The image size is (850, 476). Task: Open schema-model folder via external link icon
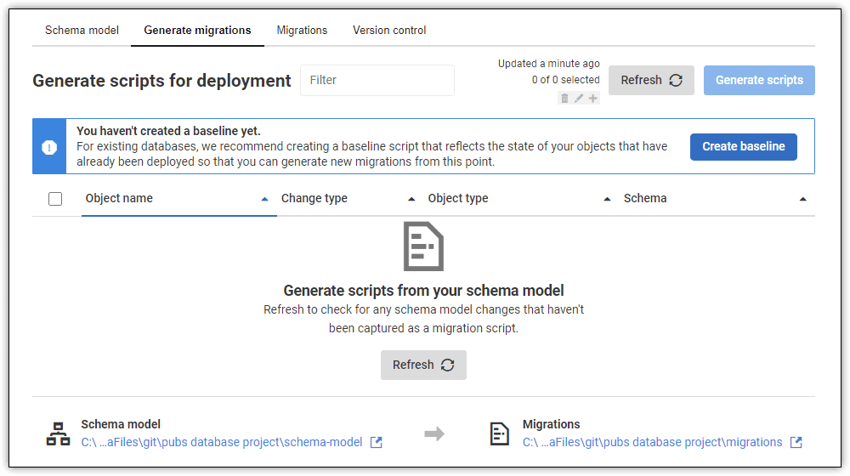pos(377,442)
